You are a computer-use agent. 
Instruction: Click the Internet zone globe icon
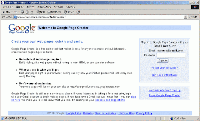[172, 118]
